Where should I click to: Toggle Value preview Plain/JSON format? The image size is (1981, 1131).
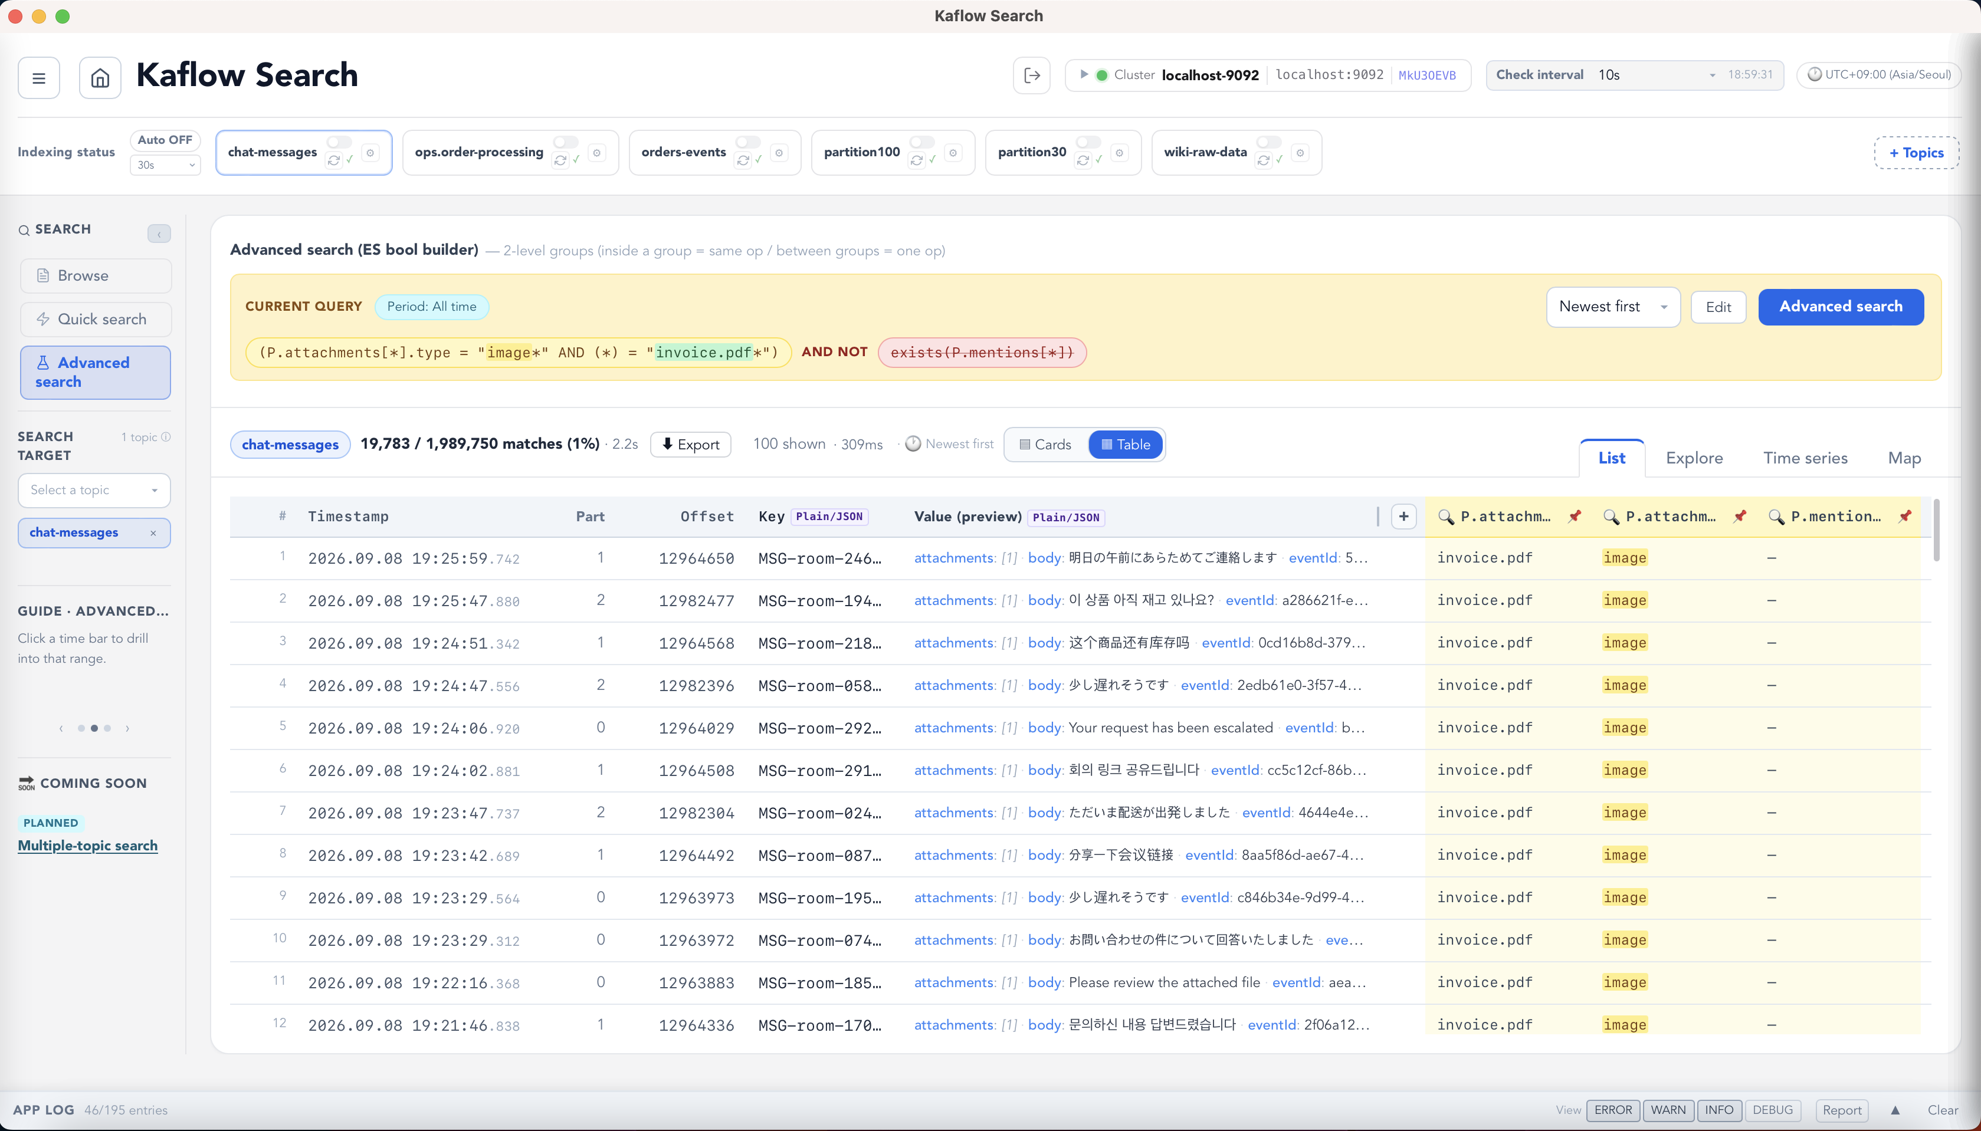coord(1066,517)
